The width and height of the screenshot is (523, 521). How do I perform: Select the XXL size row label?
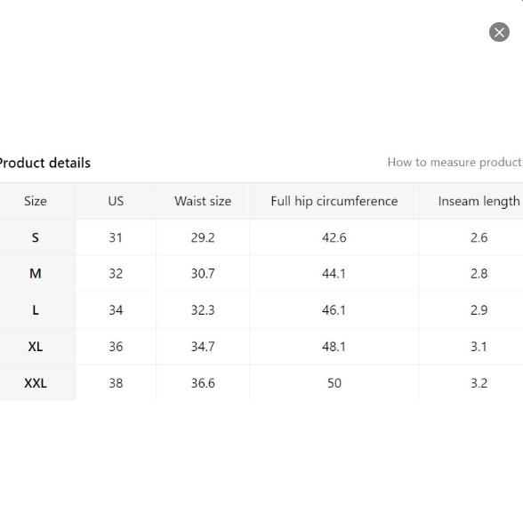coord(36,383)
